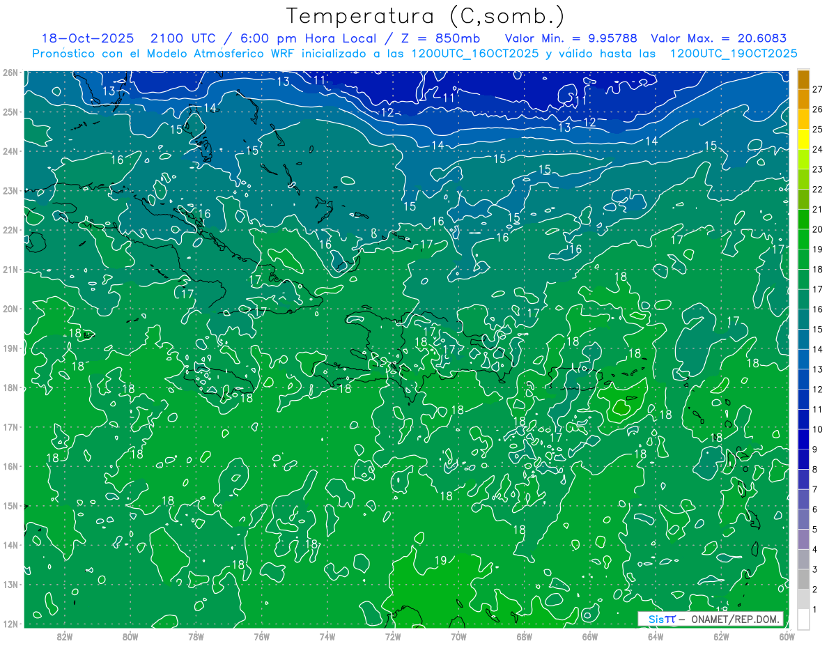Click the '15N' latitude axis label

pos(10,506)
